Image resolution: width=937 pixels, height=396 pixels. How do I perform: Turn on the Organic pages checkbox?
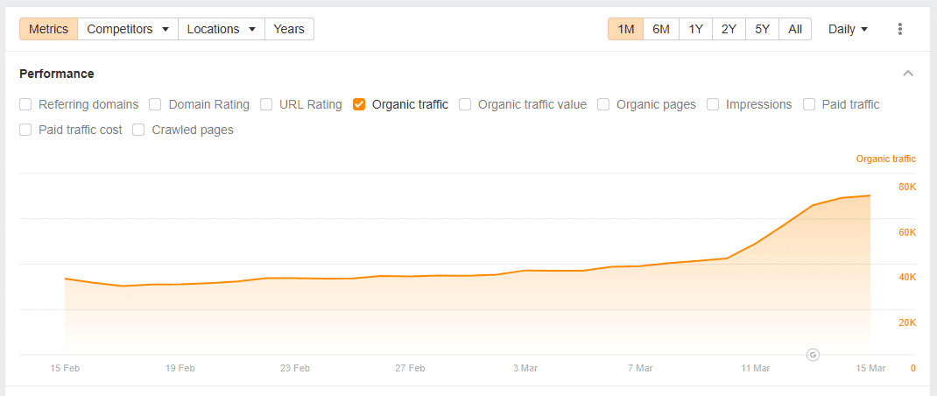coord(603,104)
